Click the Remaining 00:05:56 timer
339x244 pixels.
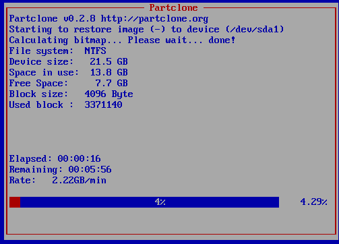(90, 170)
